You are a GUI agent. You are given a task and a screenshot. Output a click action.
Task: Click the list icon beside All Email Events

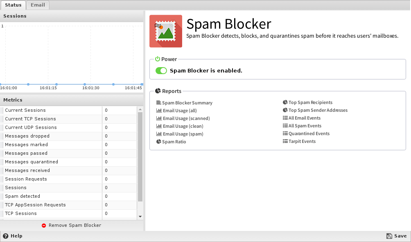tap(285, 118)
